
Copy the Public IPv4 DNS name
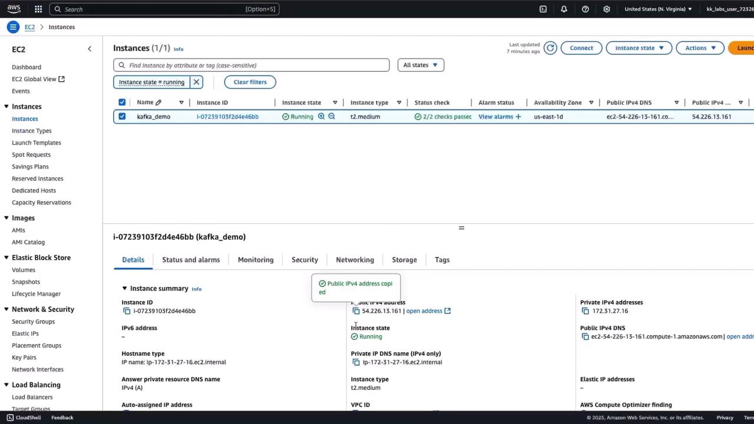point(585,337)
